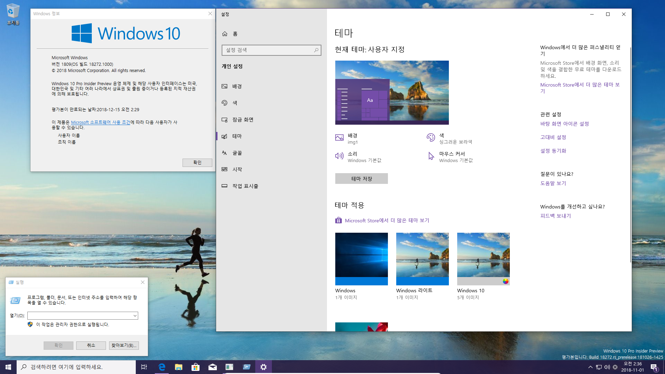Click the 마우스 커서 Windows 기본값 text

pos(456,157)
